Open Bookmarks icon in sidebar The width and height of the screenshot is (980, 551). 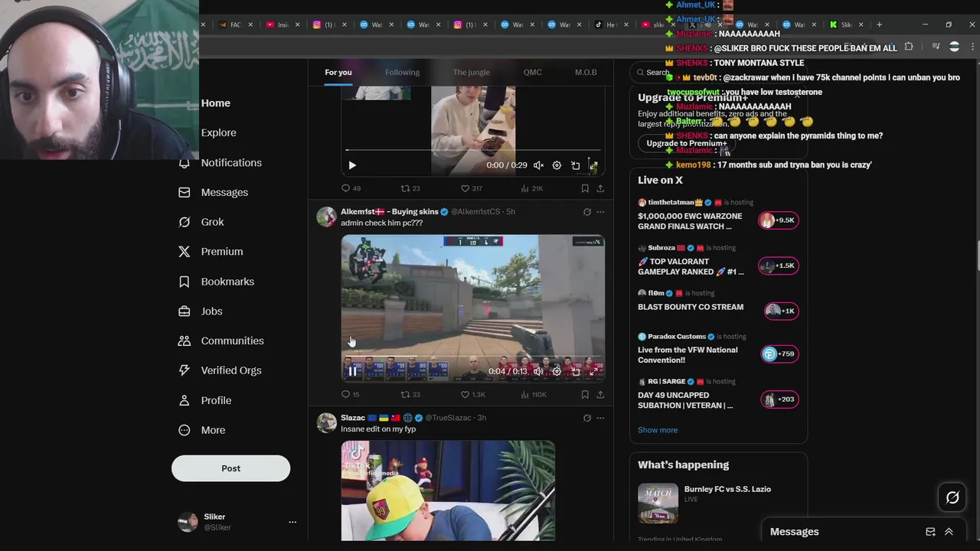tap(185, 282)
